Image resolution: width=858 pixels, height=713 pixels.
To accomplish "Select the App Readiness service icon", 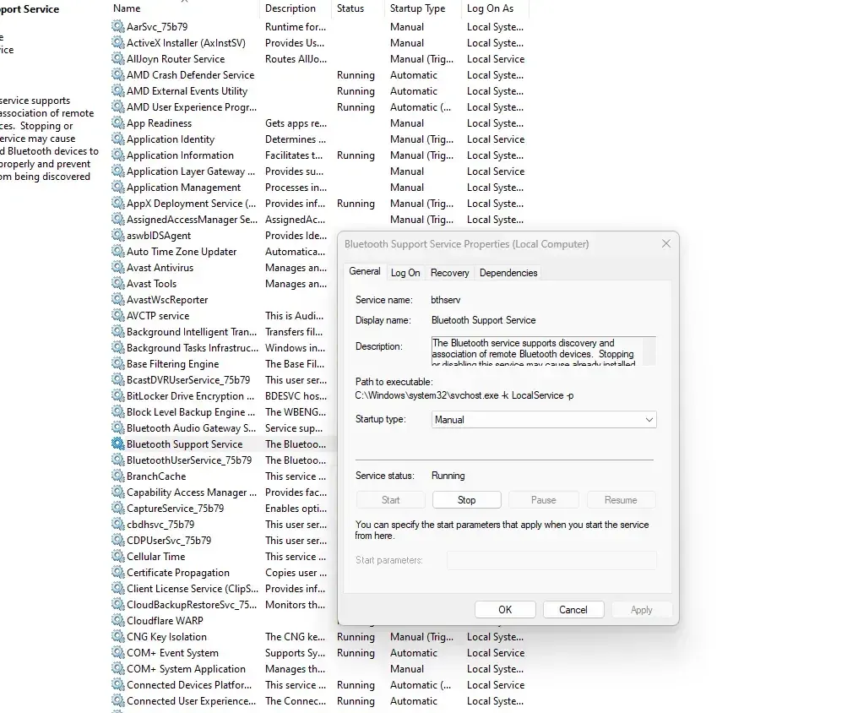I will (x=117, y=123).
